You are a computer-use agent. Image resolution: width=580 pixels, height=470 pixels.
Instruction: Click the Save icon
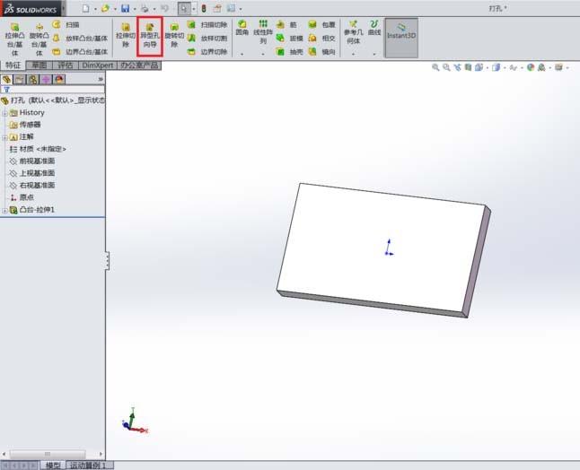pos(126,8)
